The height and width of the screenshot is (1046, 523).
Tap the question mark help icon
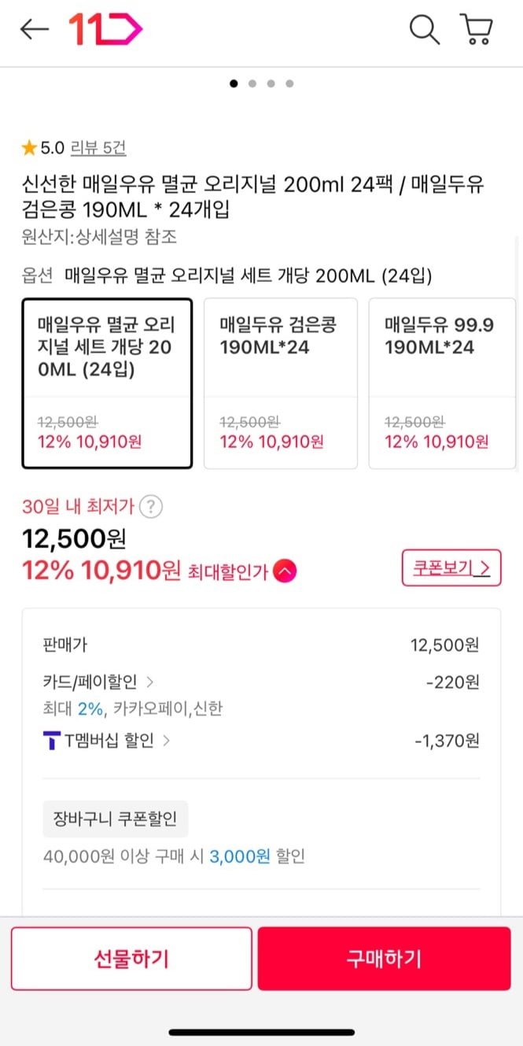click(x=151, y=506)
